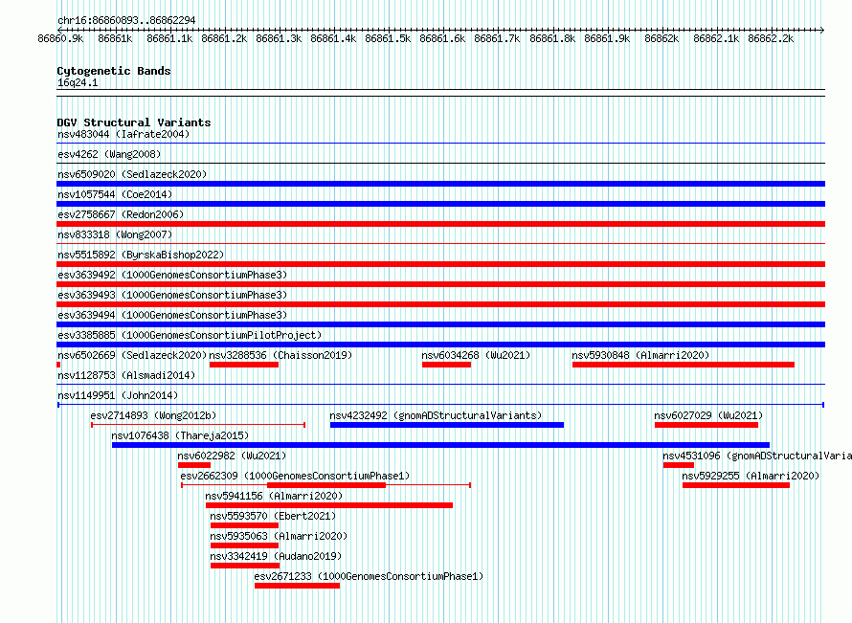Click the red bar under nsv5930848 (Almarri2020)
The height and width of the screenshot is (623, 852).
[x=683, y=365]
